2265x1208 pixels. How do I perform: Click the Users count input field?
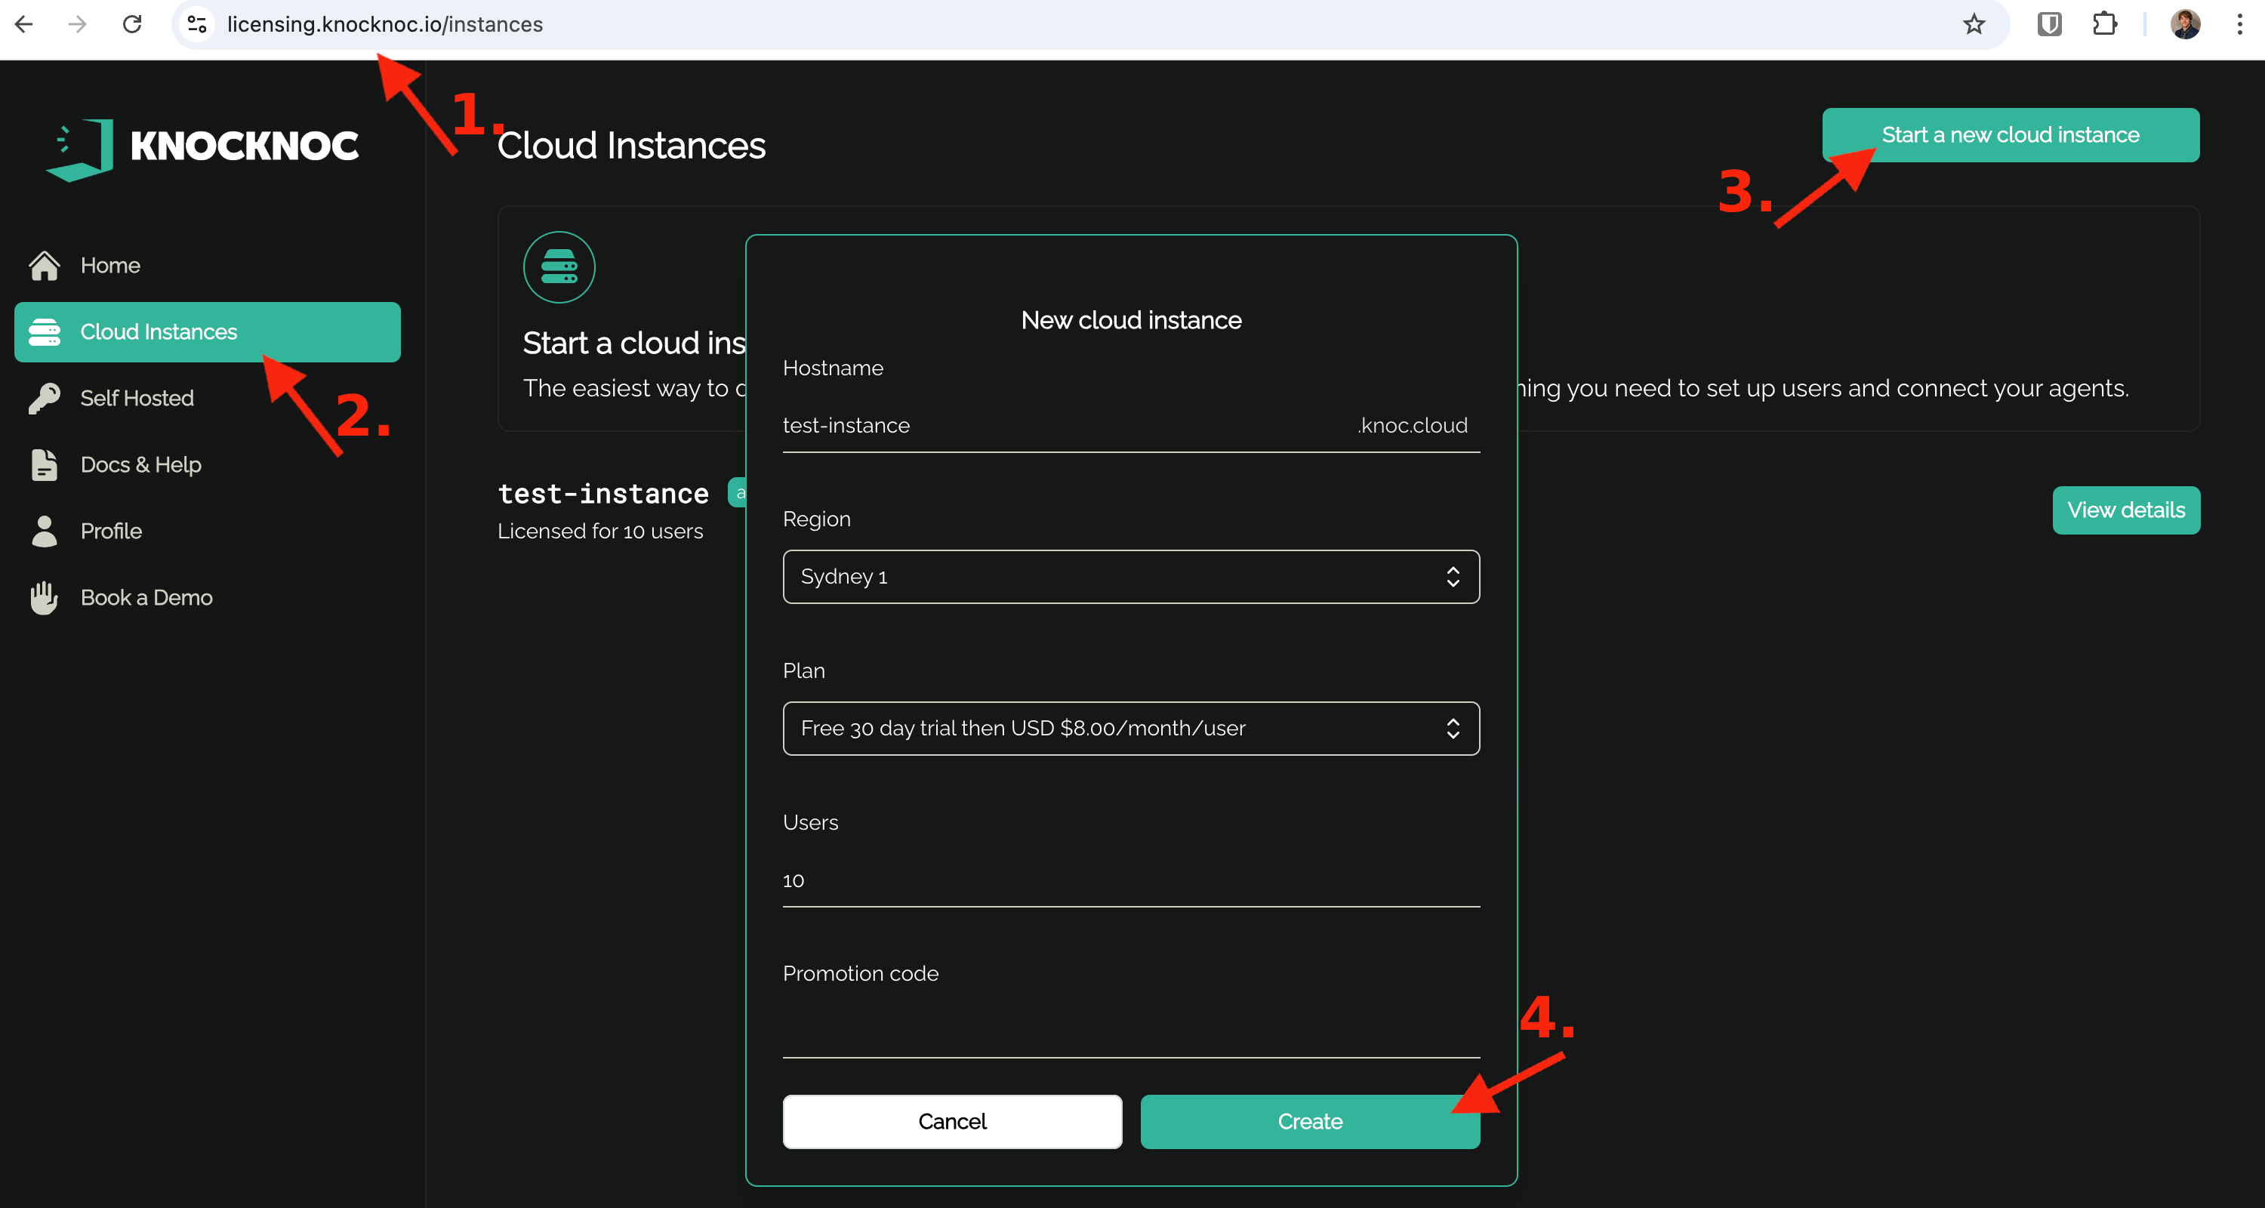point(1130,880)
